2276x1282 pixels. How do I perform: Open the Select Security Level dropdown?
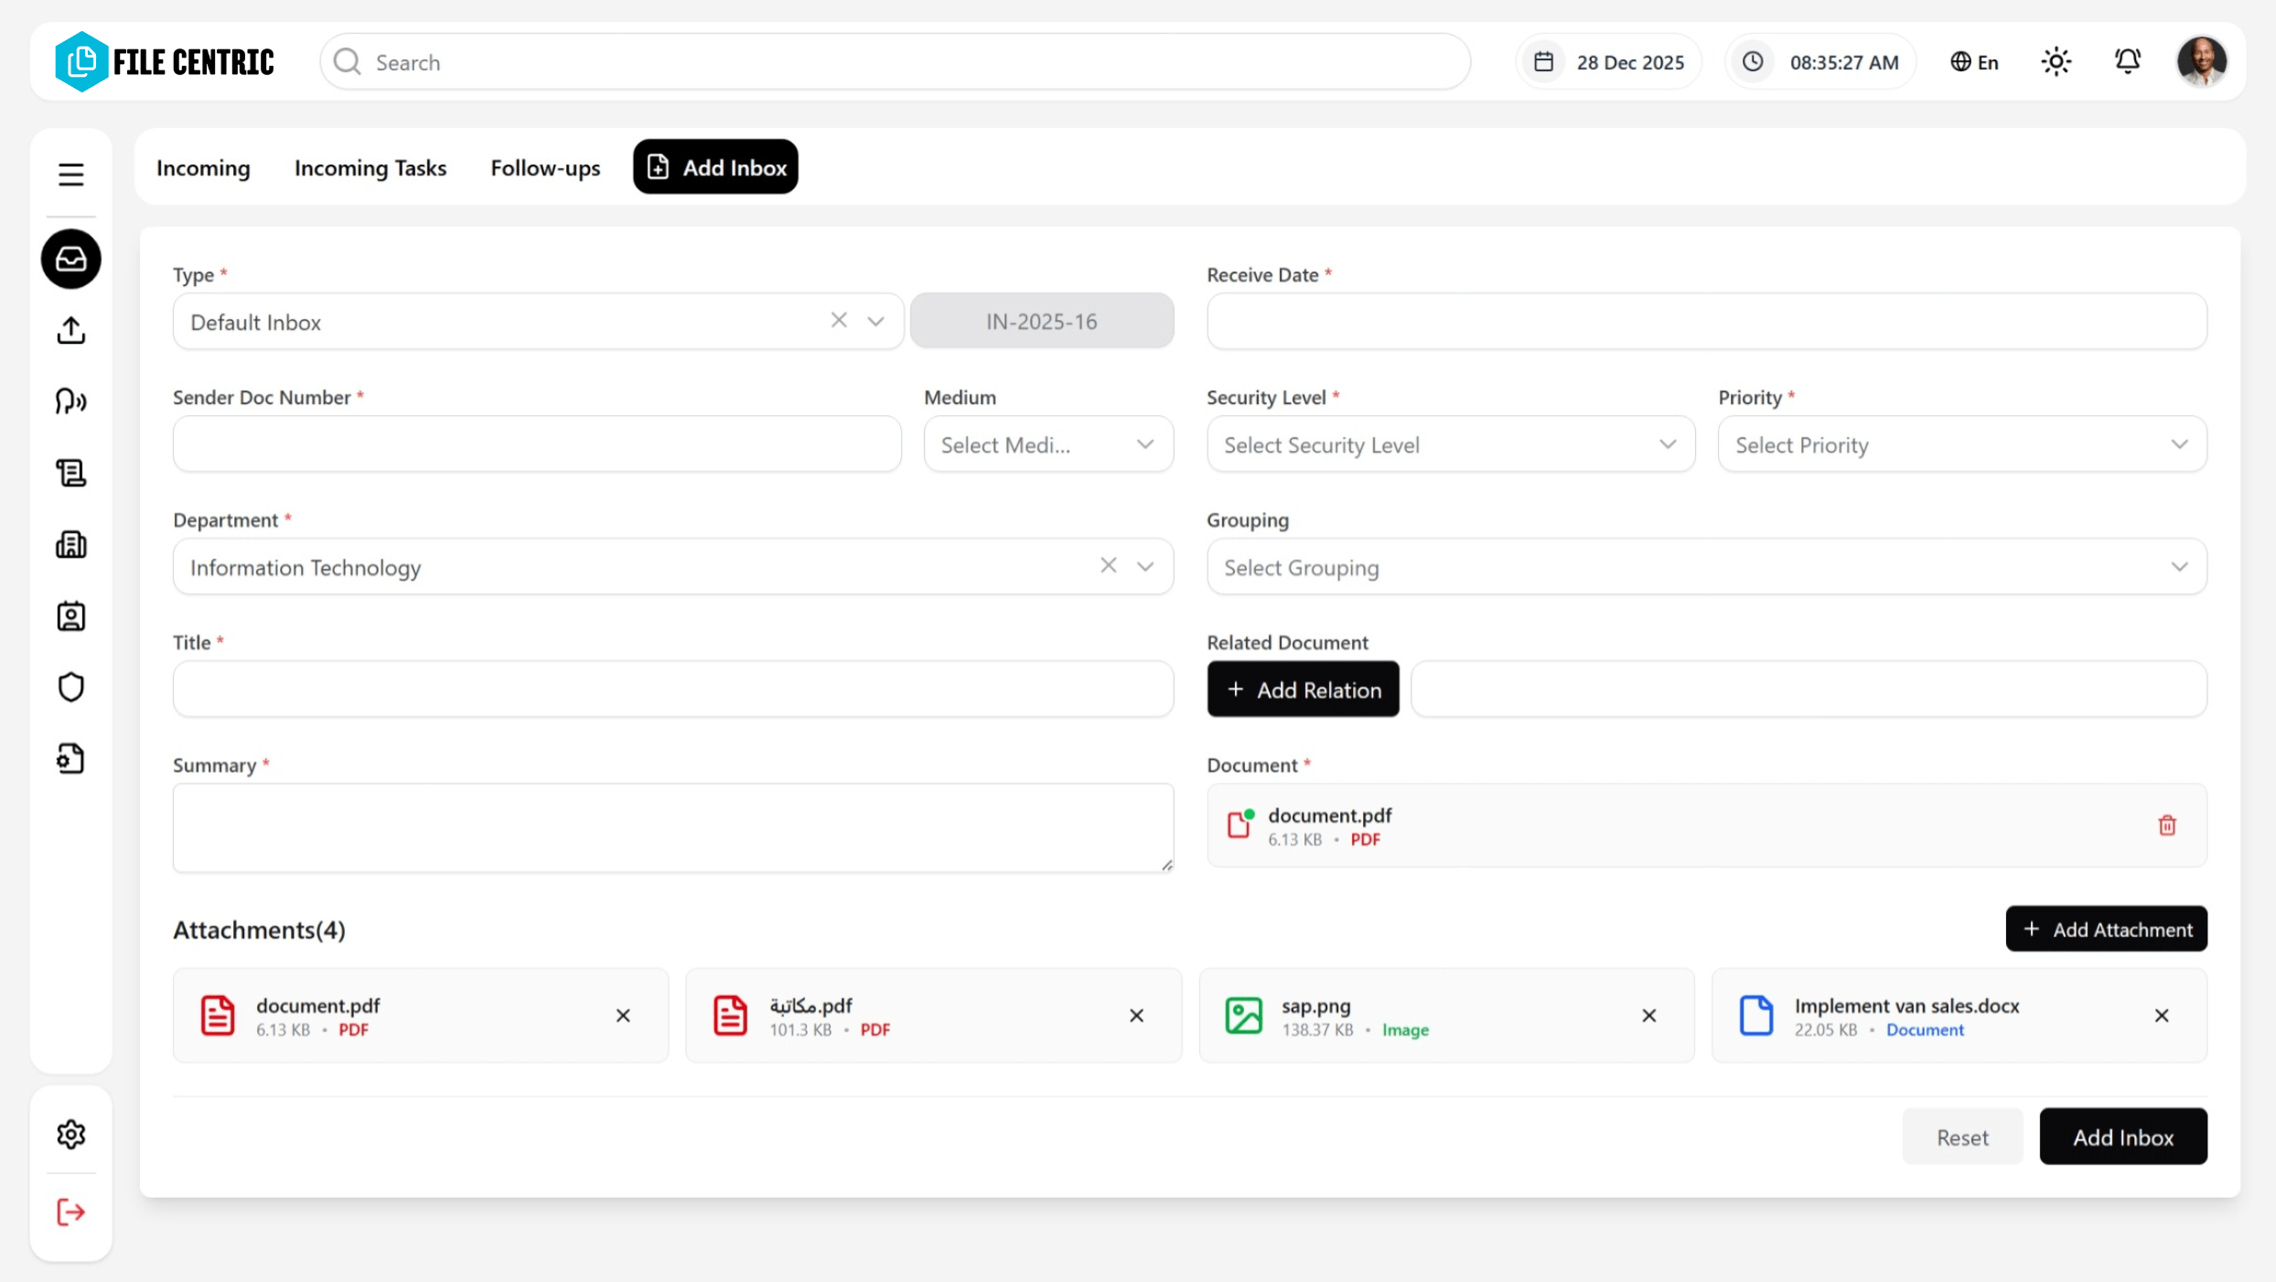click(x=1451, y=444)
